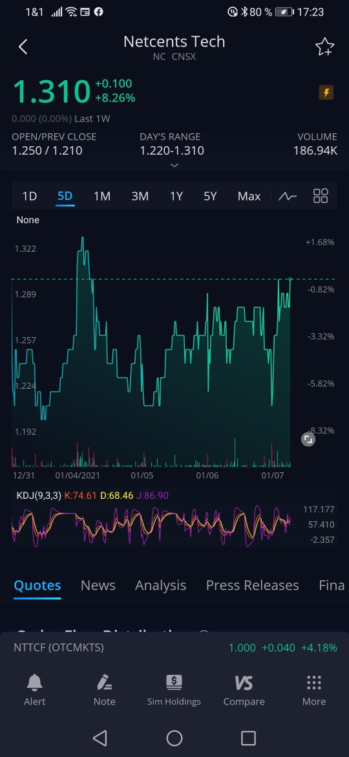Go back with the top-left arrow

(x=23, y=47)
